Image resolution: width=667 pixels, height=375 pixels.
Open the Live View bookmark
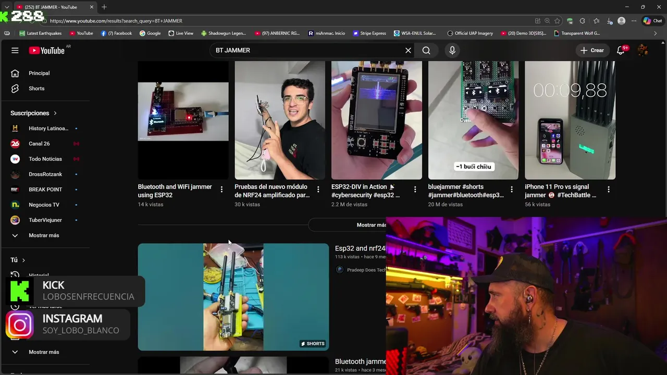[181, 33]
